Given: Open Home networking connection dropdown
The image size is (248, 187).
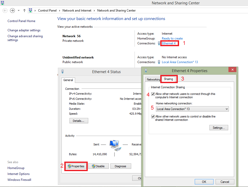Looking at the screenshot, I should 192,109.
